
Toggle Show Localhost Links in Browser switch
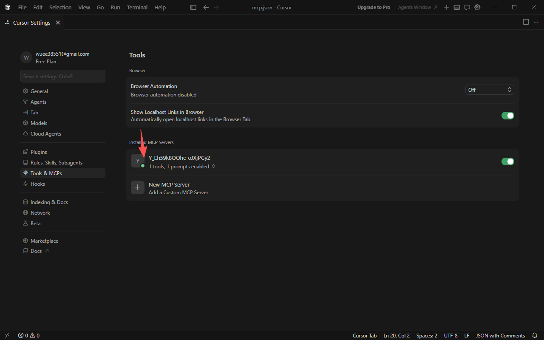508,116
